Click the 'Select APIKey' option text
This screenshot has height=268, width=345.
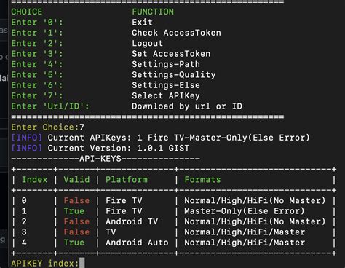point(166,95)
